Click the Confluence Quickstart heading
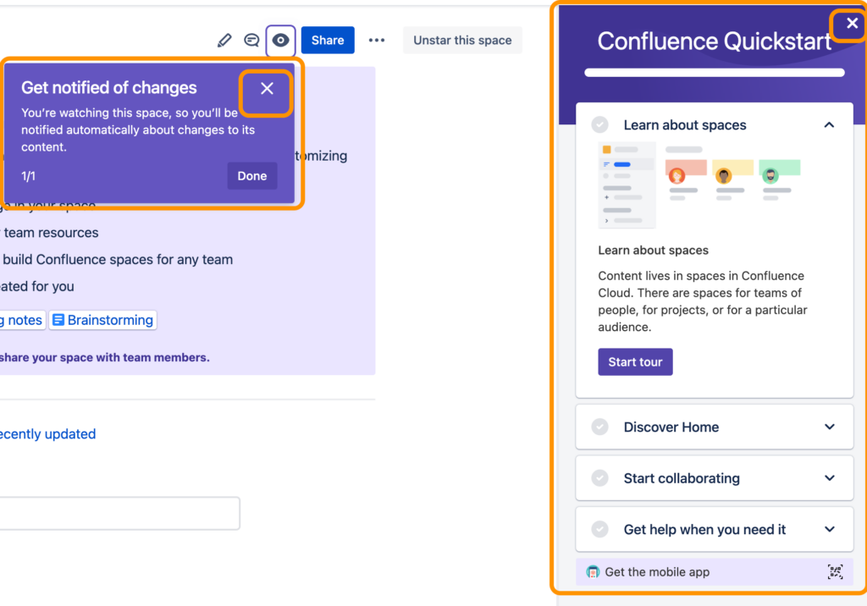The width and height of the screenshot is (867, 606). pyautogui.click(x=714, y=41)
